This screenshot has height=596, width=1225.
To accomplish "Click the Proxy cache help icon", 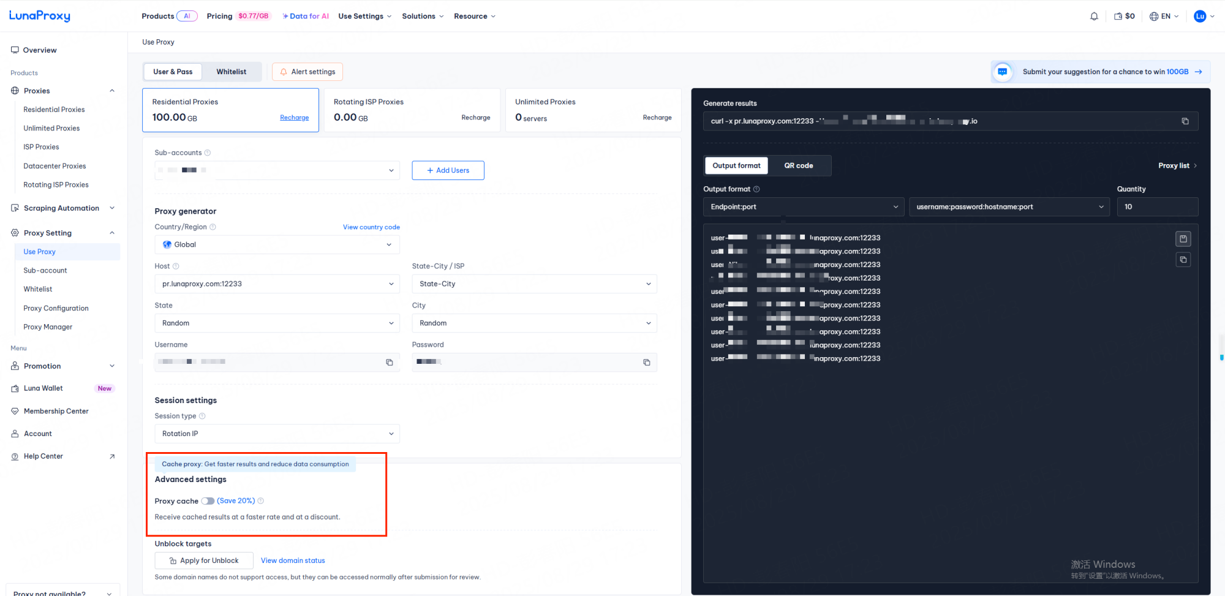I will coord(261,501).
